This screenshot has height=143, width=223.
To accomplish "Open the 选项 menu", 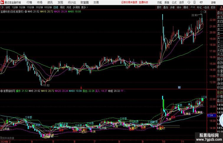I will click(x=181, y=2).
